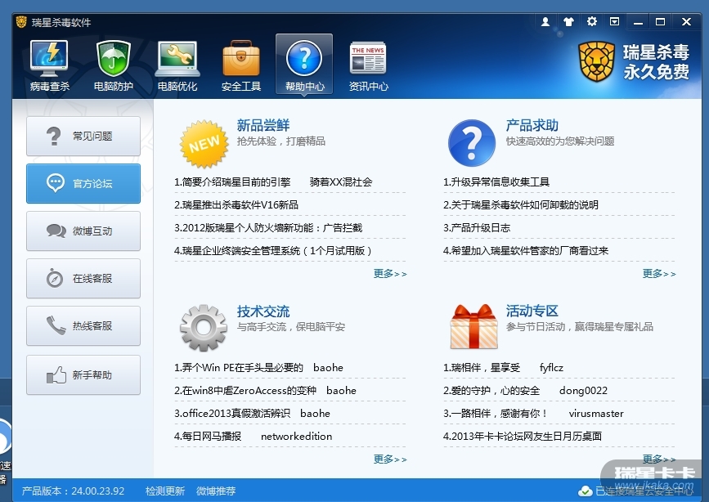Open the 新品尝鲜 heading
The width and height of the screenshot is (709, 502).
coord(263,125)
